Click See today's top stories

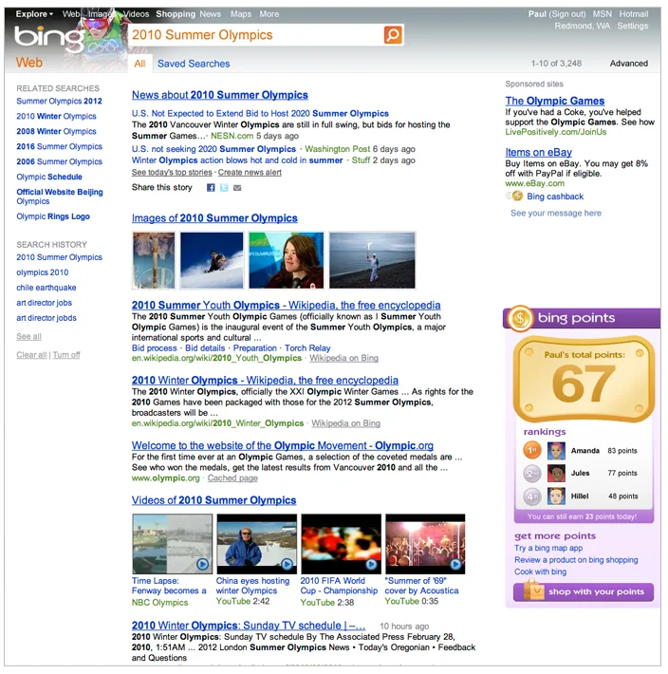coord(172,173)
